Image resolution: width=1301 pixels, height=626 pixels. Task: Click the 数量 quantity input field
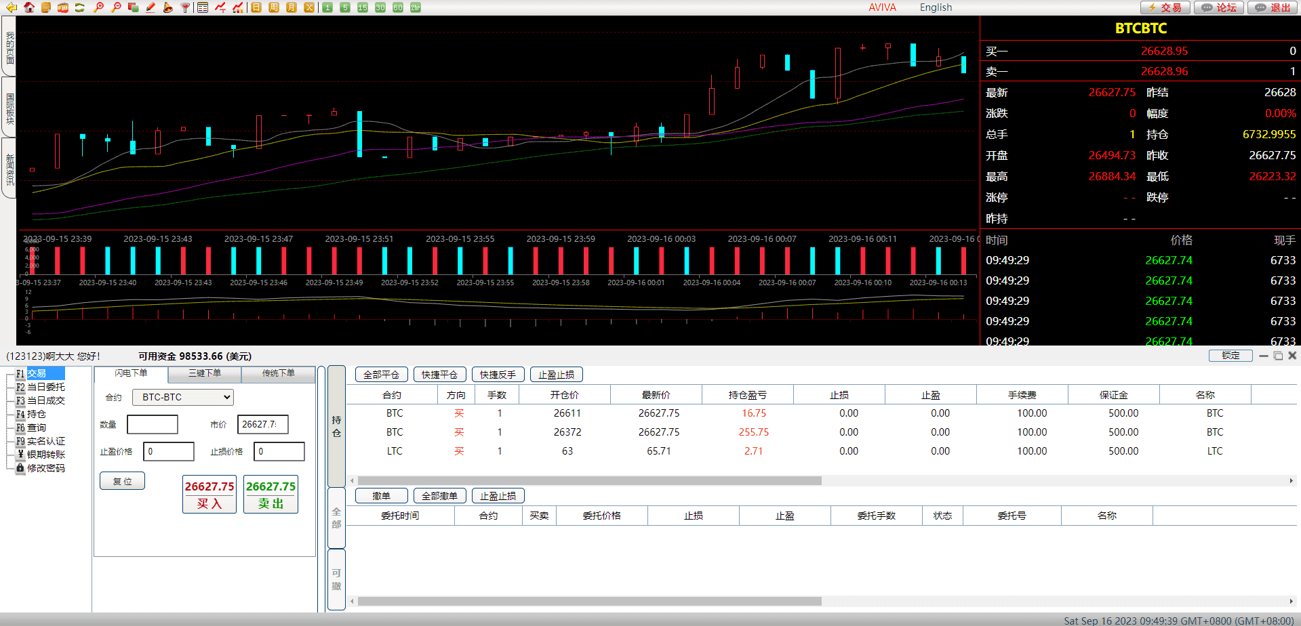coord(153,425)
